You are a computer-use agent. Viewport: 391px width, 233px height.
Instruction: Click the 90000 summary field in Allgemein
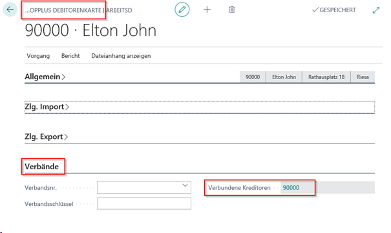(x=253, y=77)
